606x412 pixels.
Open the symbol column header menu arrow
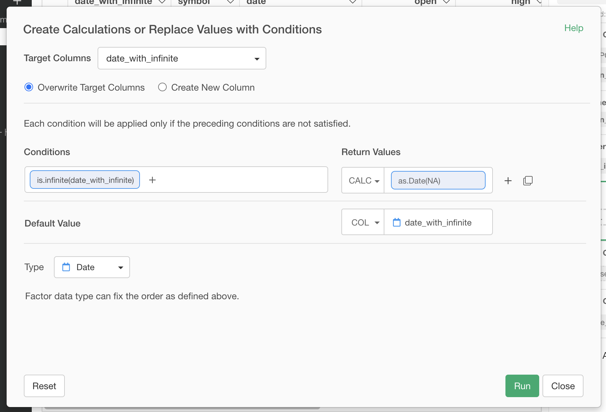click(x=231, y=2)
